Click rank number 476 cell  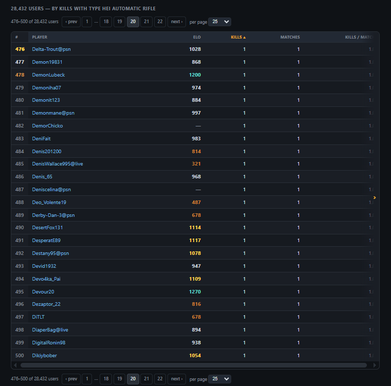point(20,49)
